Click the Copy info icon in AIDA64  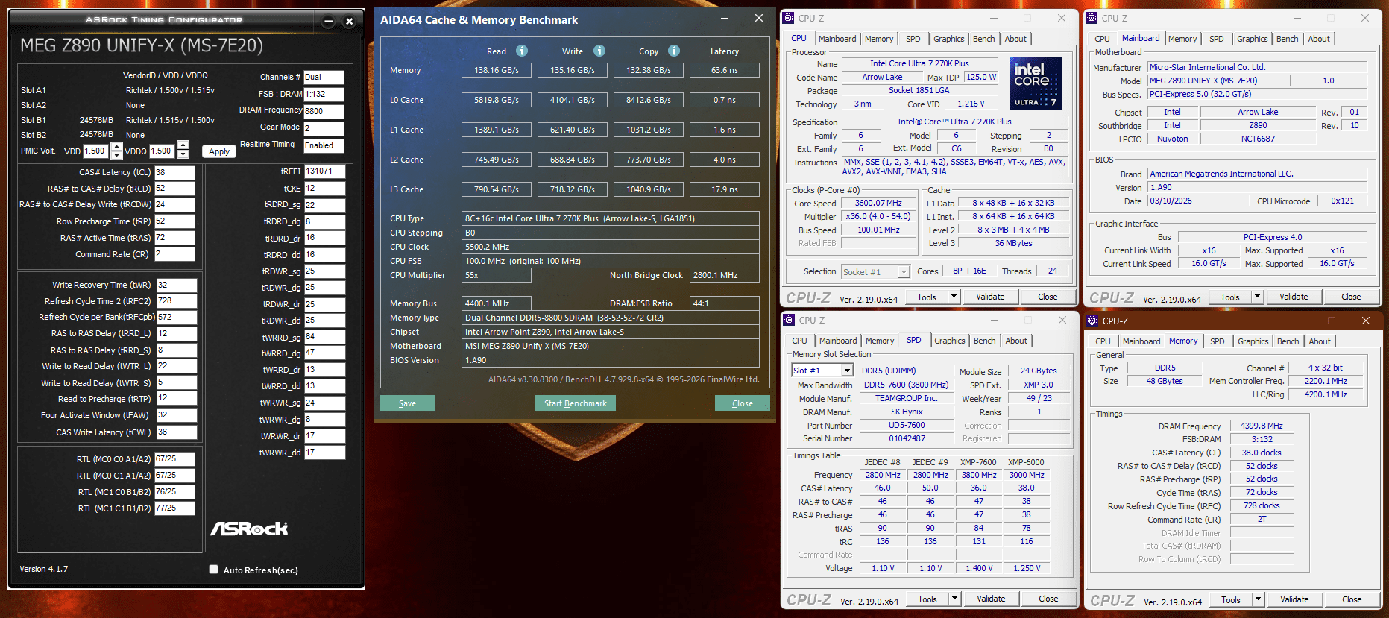[674, 51]
